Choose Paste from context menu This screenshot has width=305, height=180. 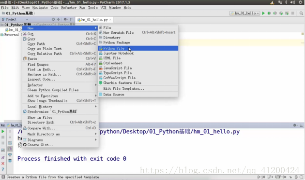pos(61,58)
